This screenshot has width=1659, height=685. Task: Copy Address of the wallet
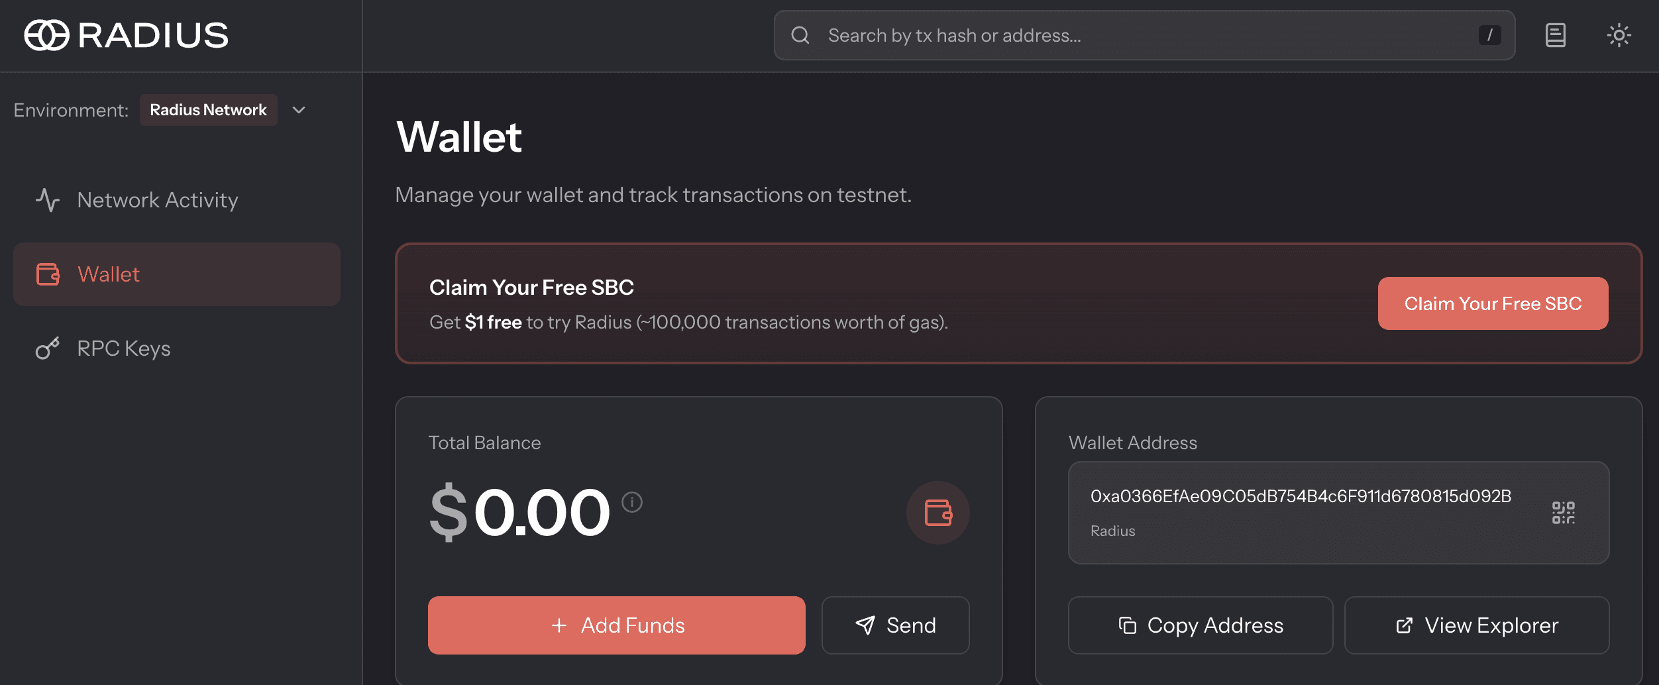1200,625
